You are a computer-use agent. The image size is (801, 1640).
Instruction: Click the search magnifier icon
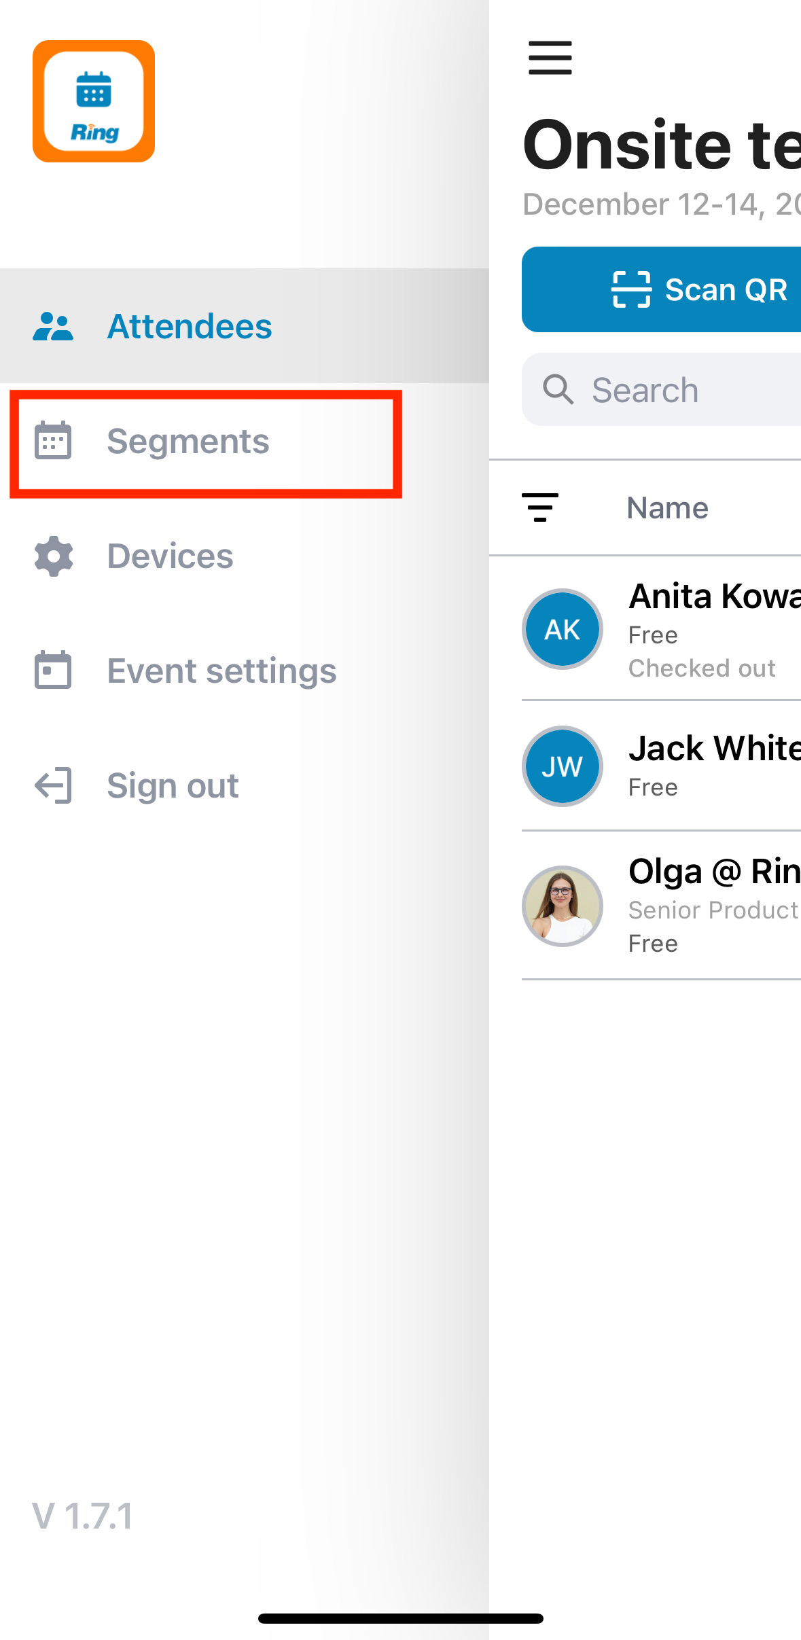pyautogui.click(x=558, y=390)
